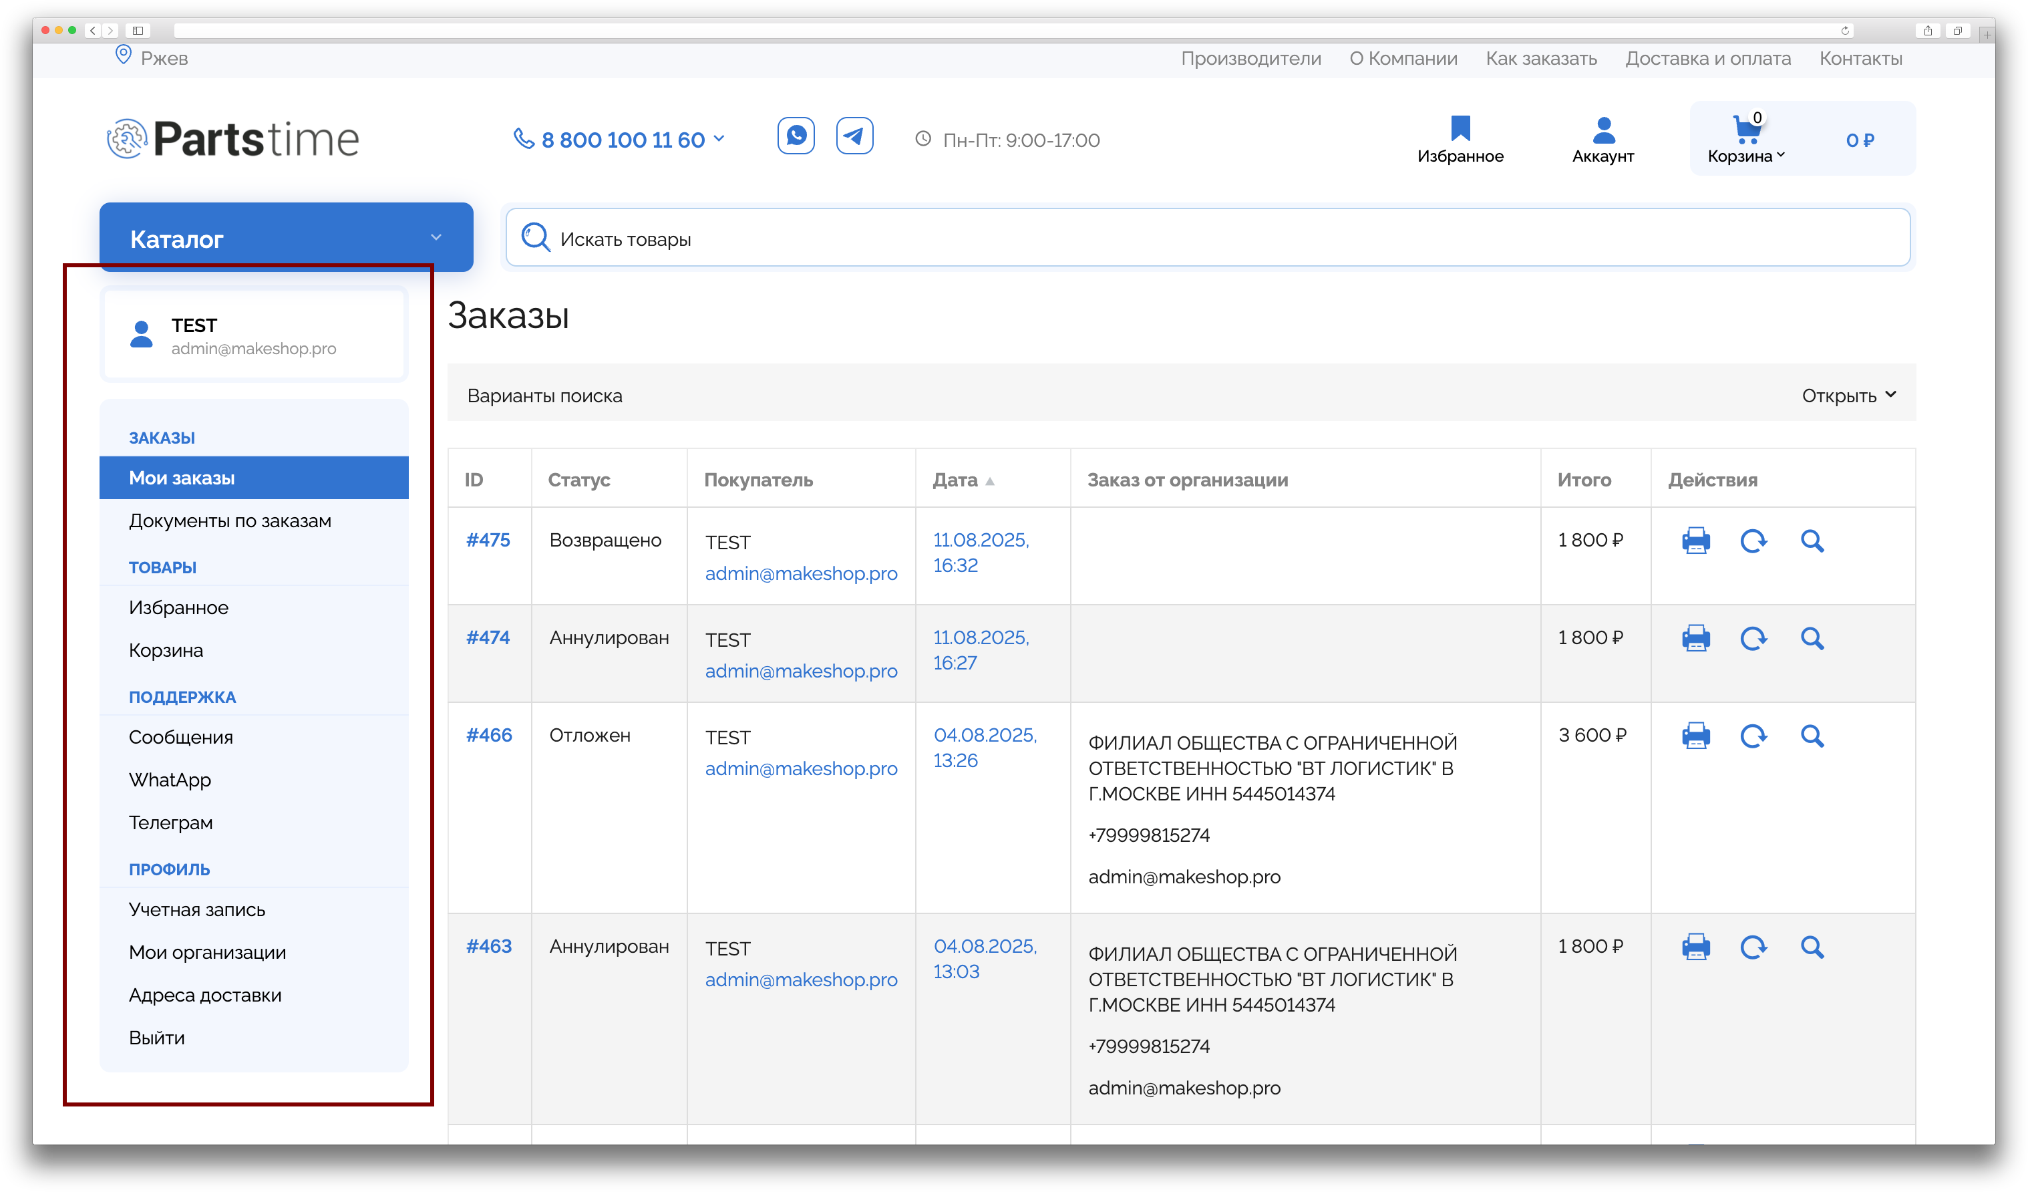Repeat order #474 using refresh icon
Screen dimensions: 2028x1192
pos(1753,638)
